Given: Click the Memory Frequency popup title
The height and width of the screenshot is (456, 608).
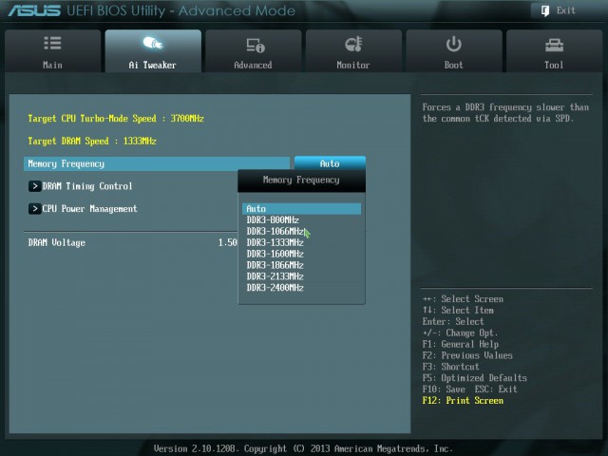Looking at the screenshot, I should tap(301, 180).
